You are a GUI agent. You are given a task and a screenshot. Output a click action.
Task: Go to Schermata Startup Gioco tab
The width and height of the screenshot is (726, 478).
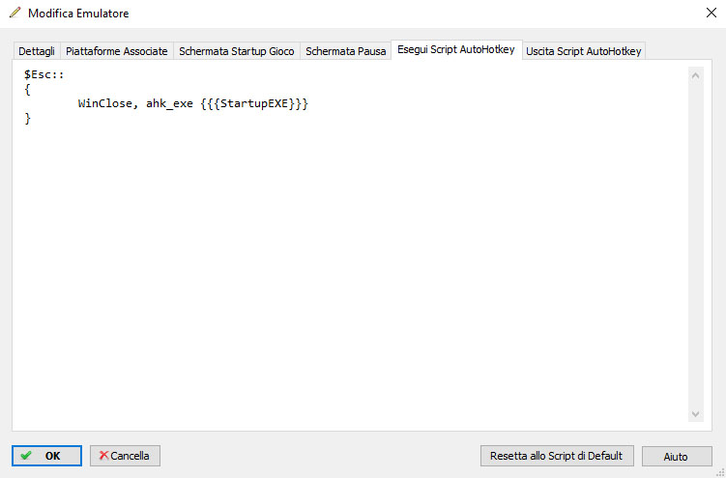click(237, 51)
